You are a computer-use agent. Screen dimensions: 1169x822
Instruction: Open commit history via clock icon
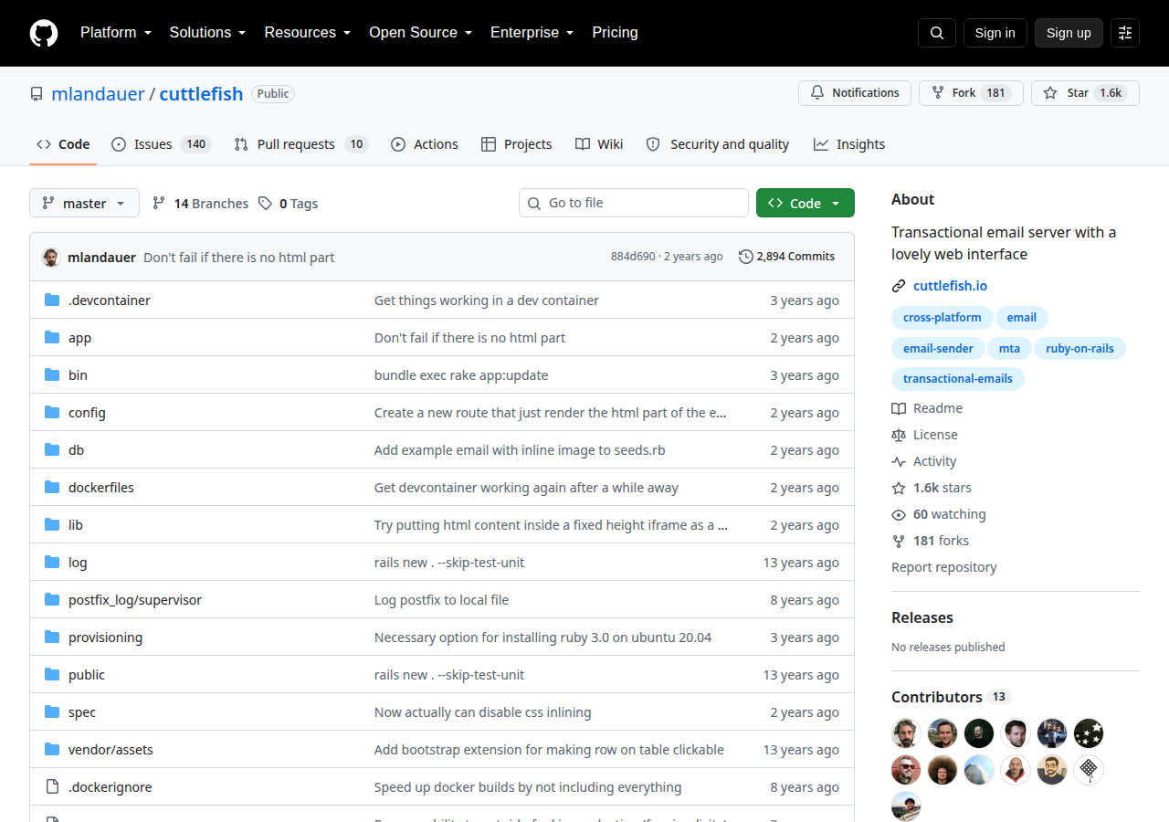point(746,257)
